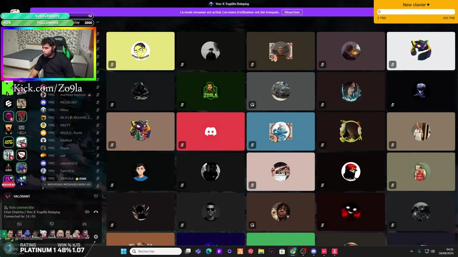Click the red Discord logo participant tile
The height and width of the screenshot is (257, 458).
(x=210, y=131)
